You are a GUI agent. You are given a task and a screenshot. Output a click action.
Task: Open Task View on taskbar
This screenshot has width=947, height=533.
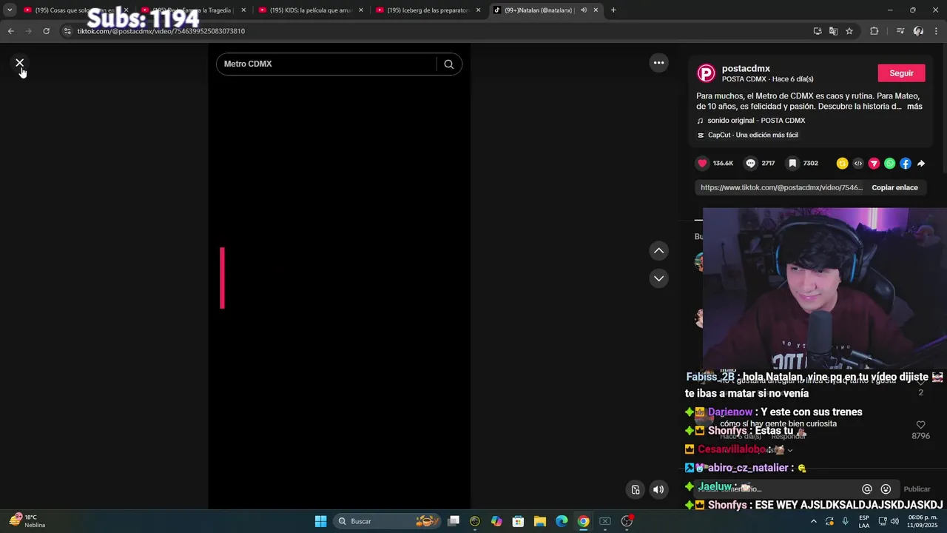click(454, 521)
